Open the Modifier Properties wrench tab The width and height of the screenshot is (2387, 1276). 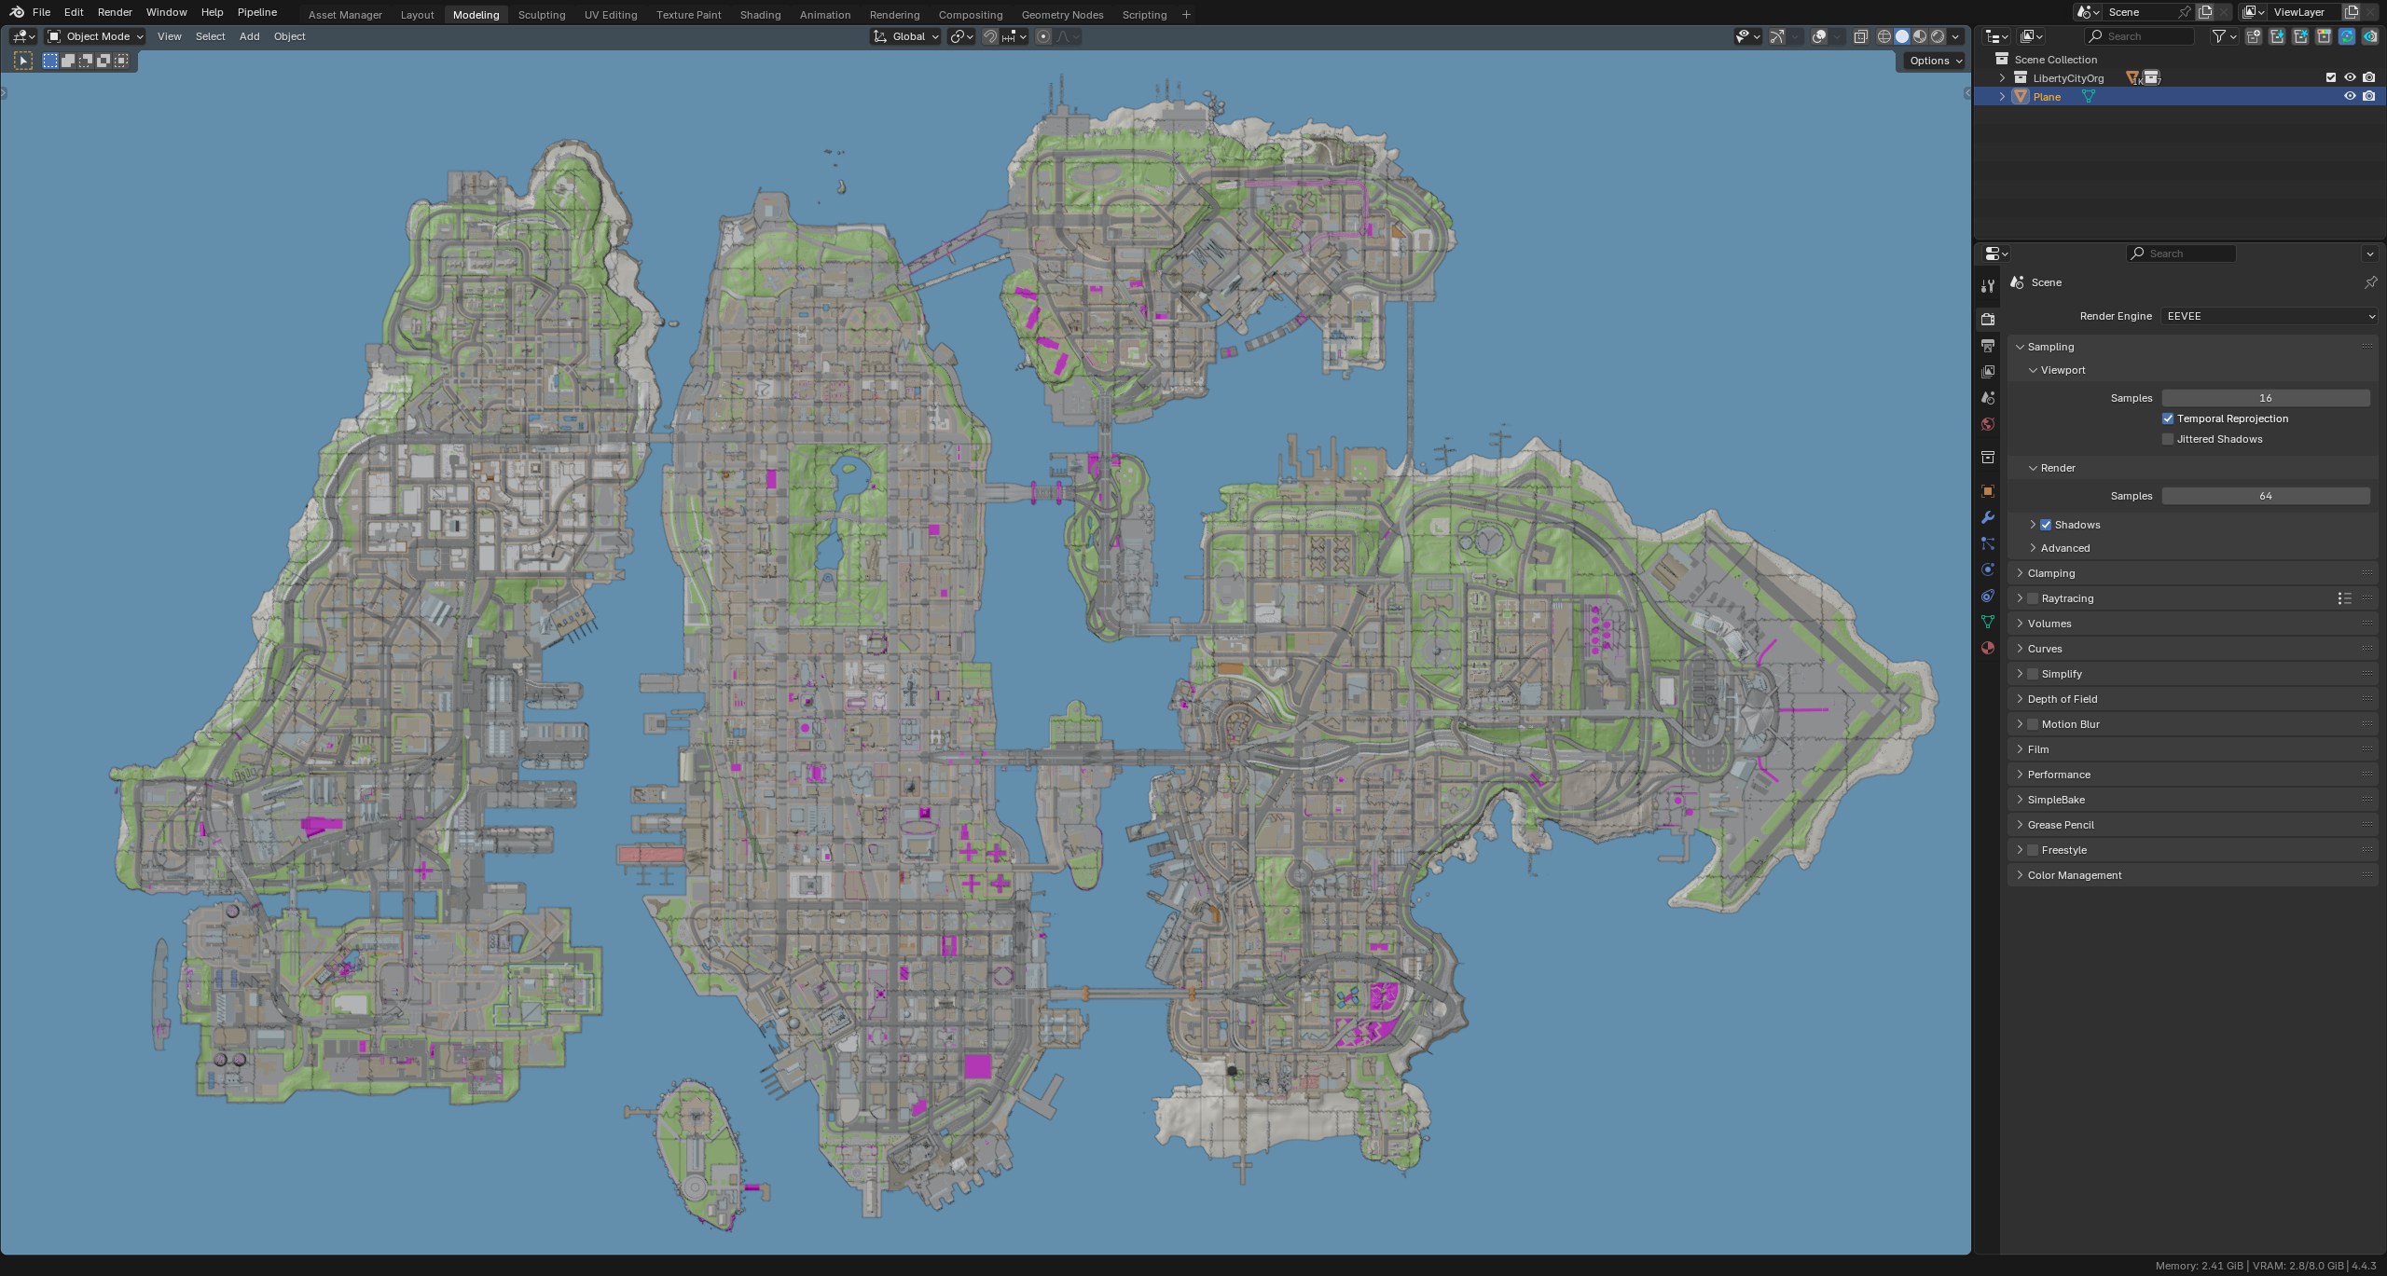click(1988, 517)
